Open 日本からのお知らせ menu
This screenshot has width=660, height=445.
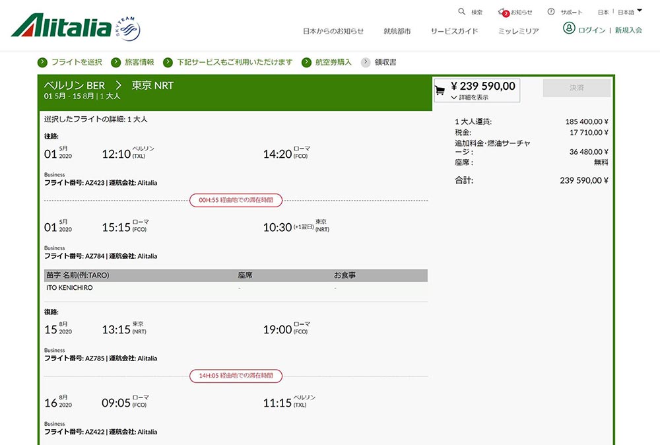(x=333, y=31)
